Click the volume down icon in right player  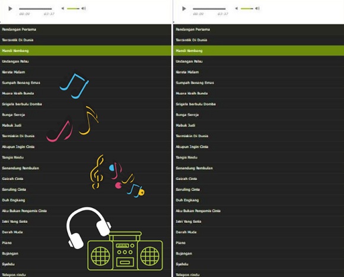click(236, 8)
